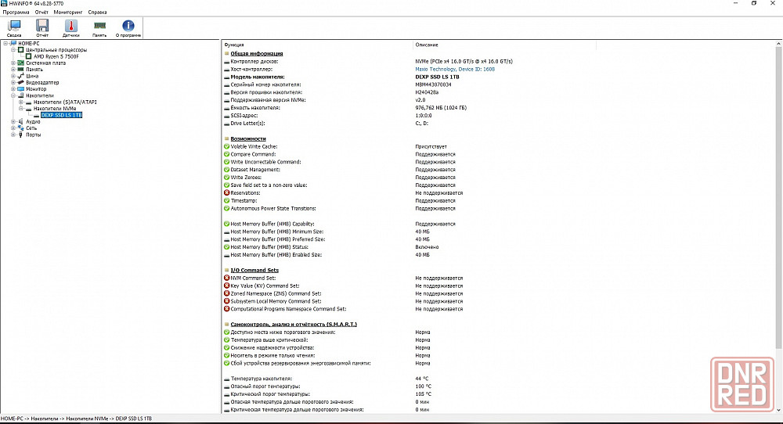The image size is (783, 424).
Task: Expand the Сеть tree node
Action: pyautogui.click(x=13, y=128)
